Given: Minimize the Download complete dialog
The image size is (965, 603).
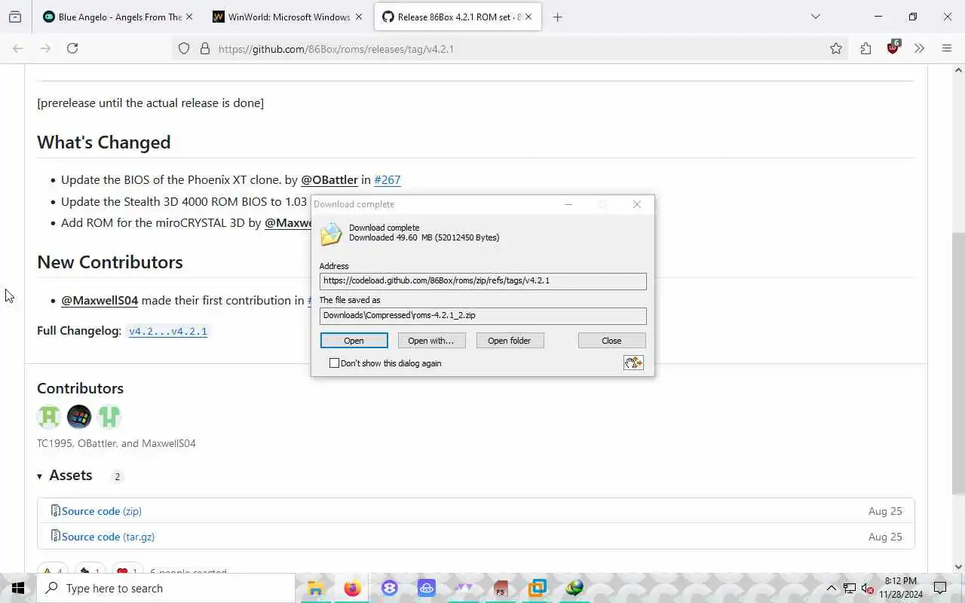Looking at the screenshot, I should point(569,204).
